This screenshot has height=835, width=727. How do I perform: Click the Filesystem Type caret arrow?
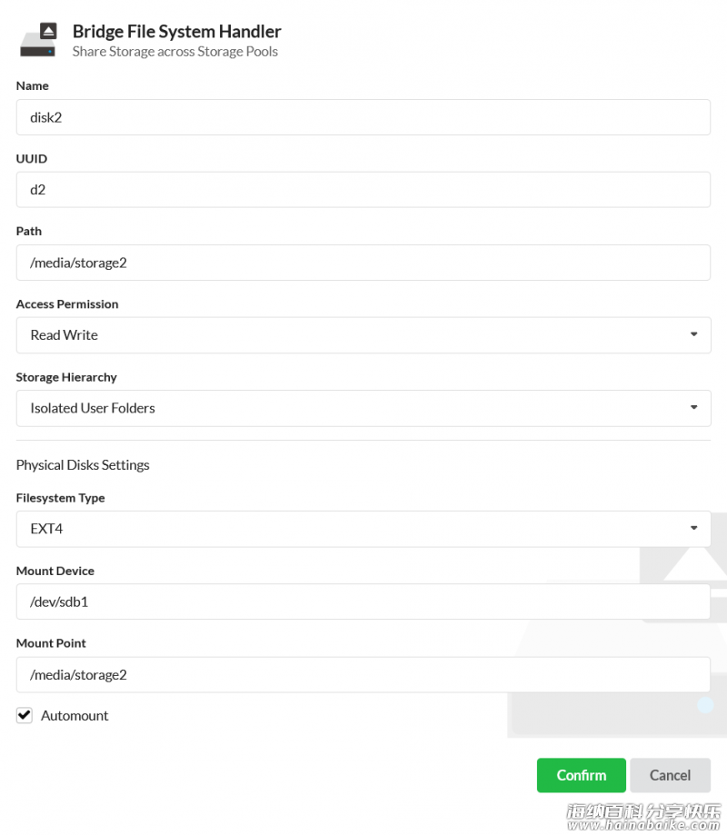693,528
